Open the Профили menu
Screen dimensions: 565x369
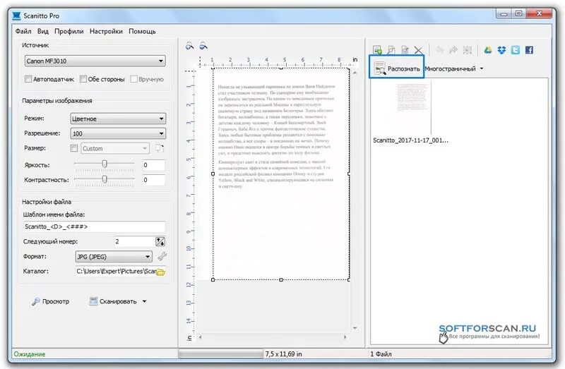[69, 31]
